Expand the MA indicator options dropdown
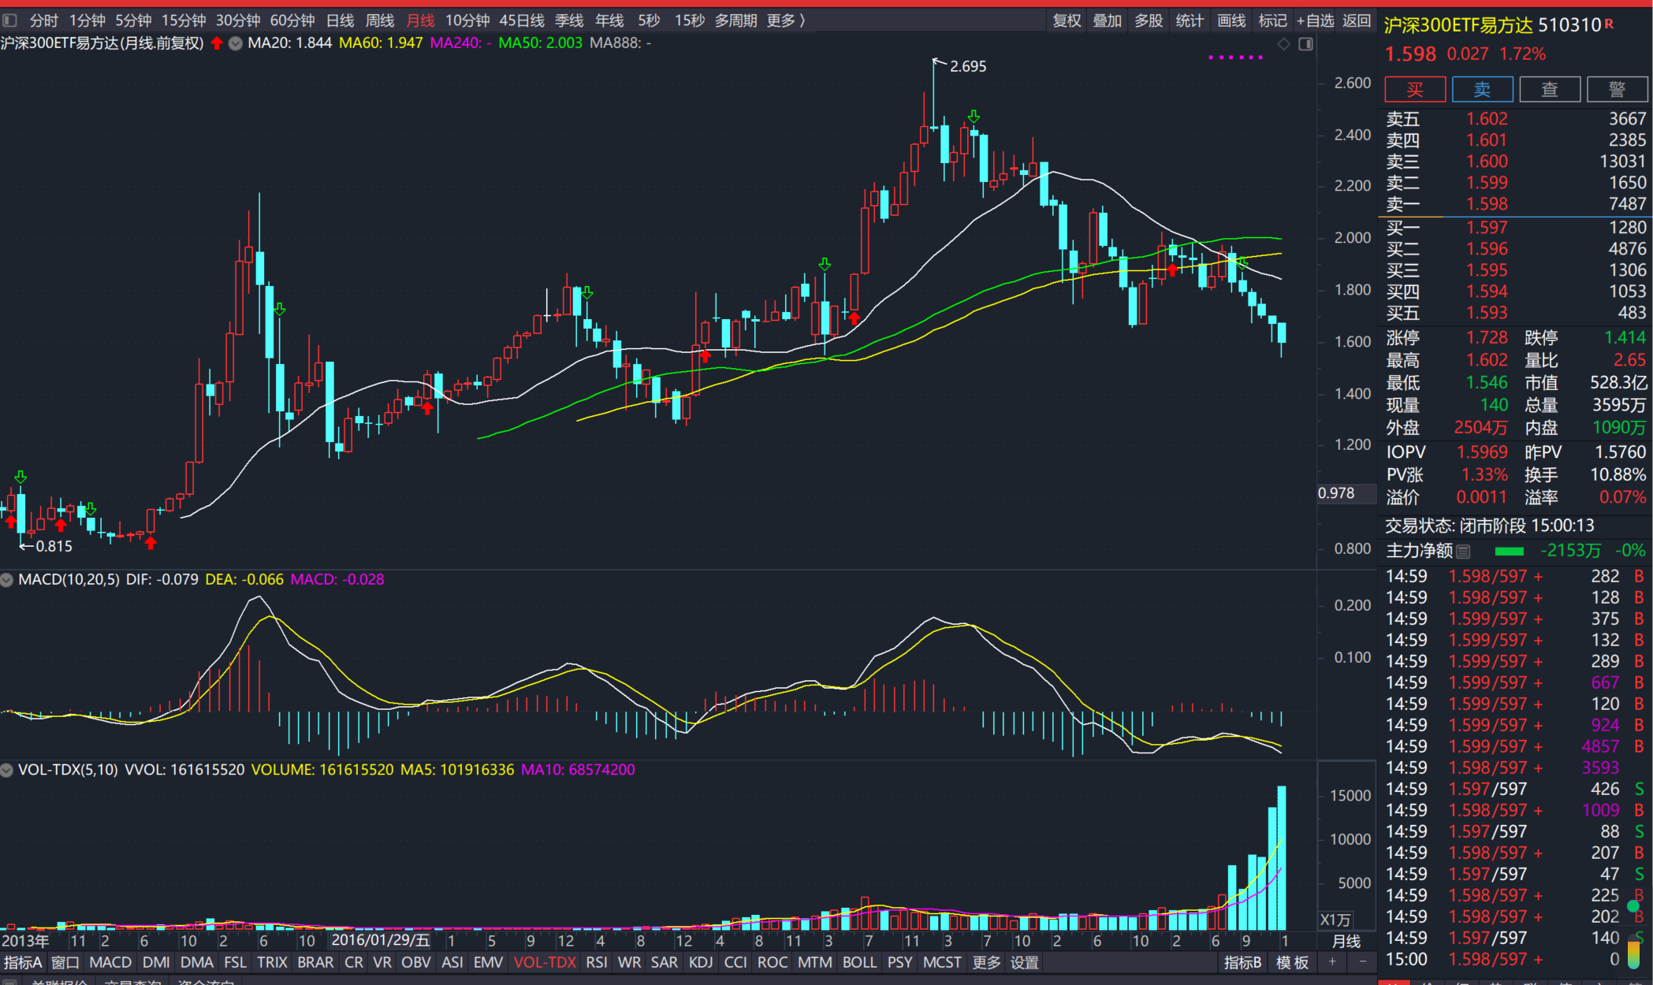The width and height of the screenshot is (1653, 985). point(235,43)
